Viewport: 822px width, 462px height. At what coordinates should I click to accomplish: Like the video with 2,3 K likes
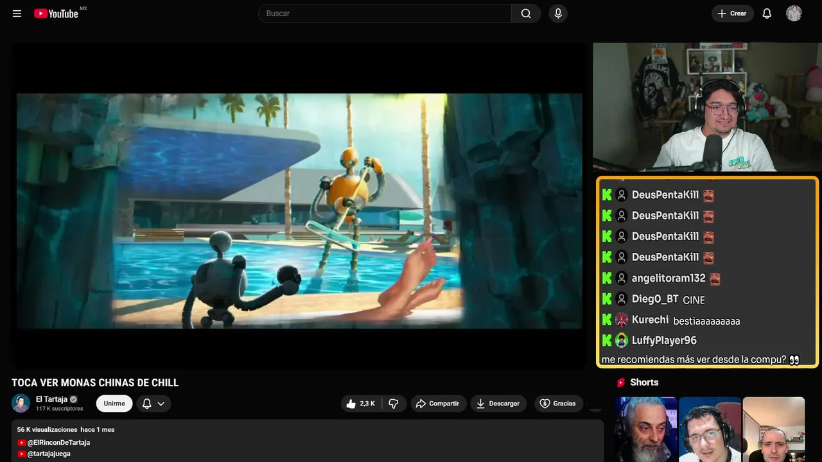coord(361,404)
